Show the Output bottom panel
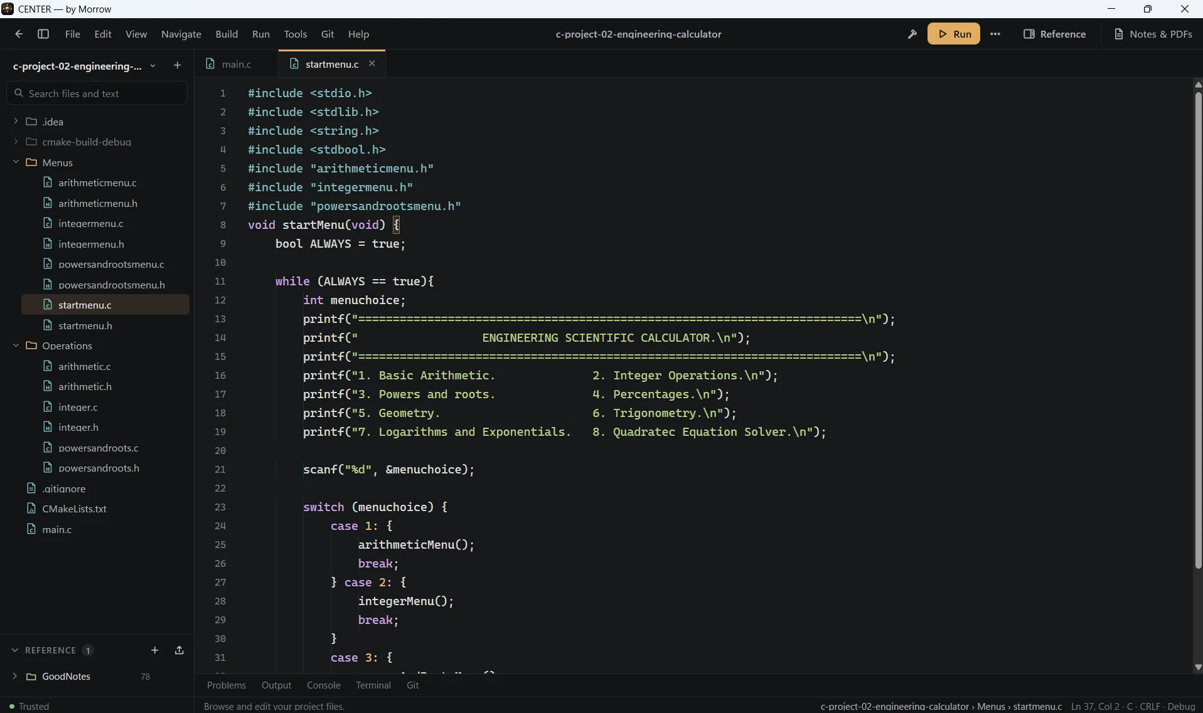1203x713 pixels. [276, 685]
